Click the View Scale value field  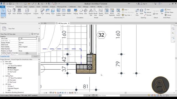point(28,38)
